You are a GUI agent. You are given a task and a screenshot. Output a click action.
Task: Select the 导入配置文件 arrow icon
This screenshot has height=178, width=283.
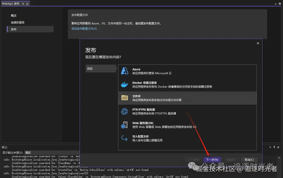[x=124, y=138]
